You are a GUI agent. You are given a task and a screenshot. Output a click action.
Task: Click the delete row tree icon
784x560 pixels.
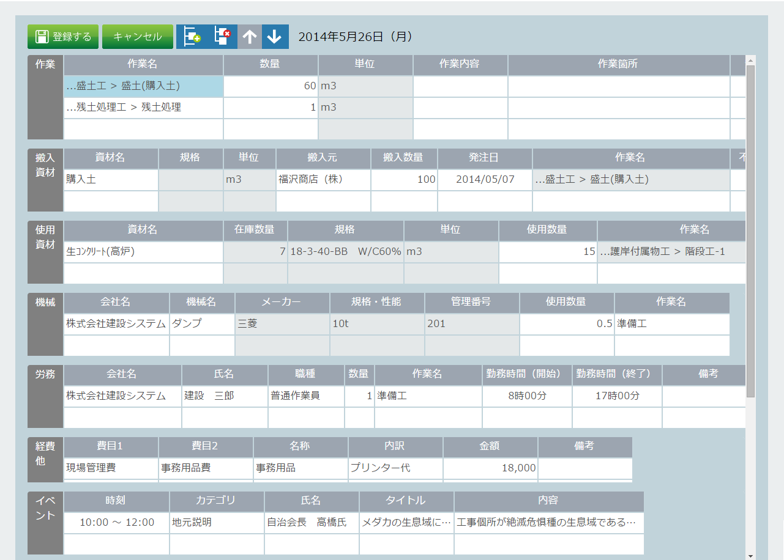(x=222, y=37)
